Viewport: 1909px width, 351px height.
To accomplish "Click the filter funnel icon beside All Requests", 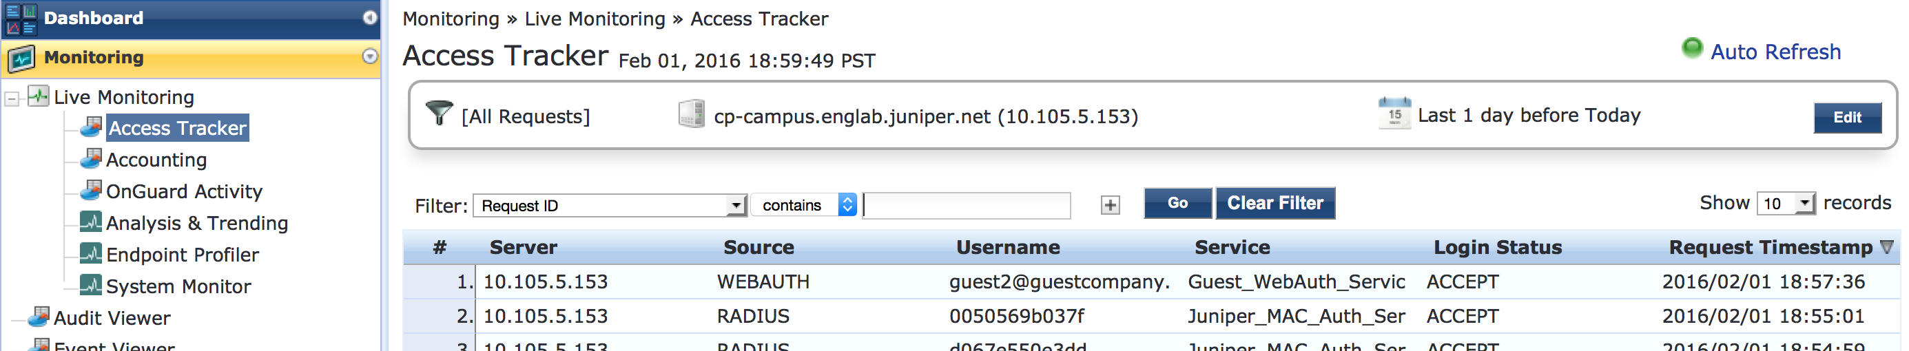I will 439,114.
